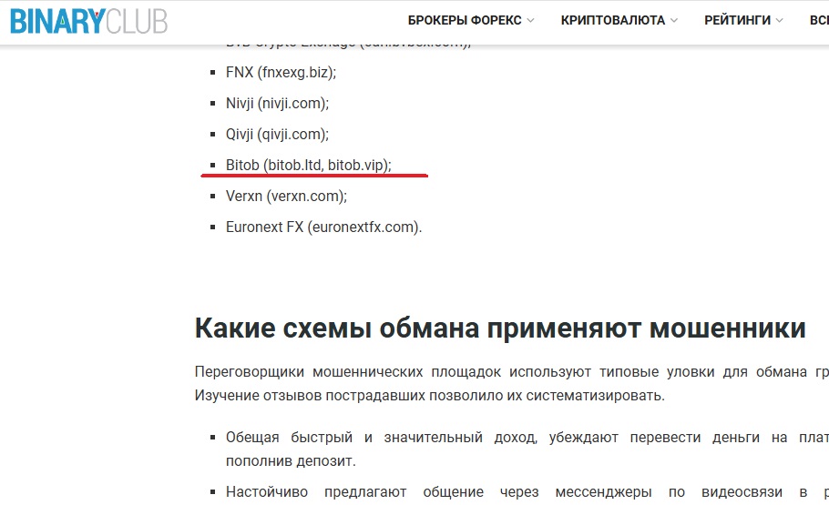Click the list item Qivji (qivji.com)

(x=277, y=134)
